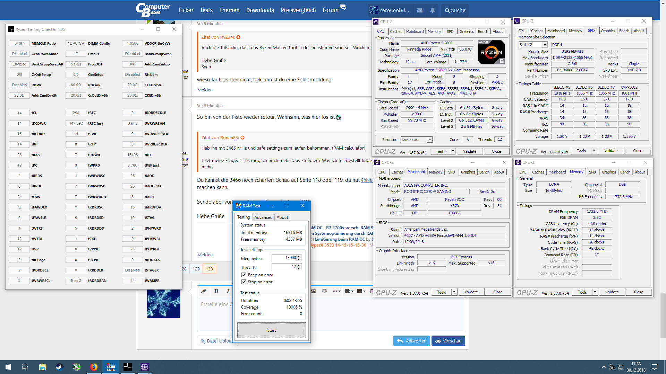Open the emoji picker in the forum editor
Screen dimensions: 666x374
pyautogui.click(x=325, y=291)
